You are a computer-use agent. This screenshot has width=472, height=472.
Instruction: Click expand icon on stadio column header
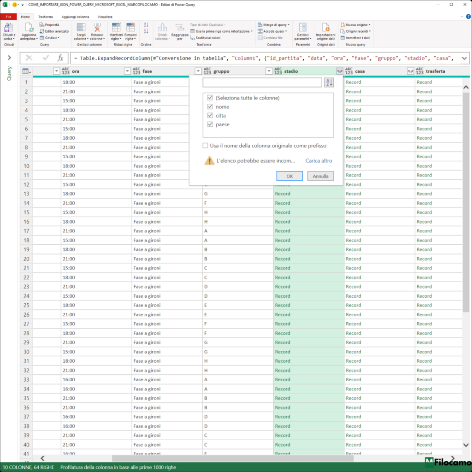click(340, 71)
